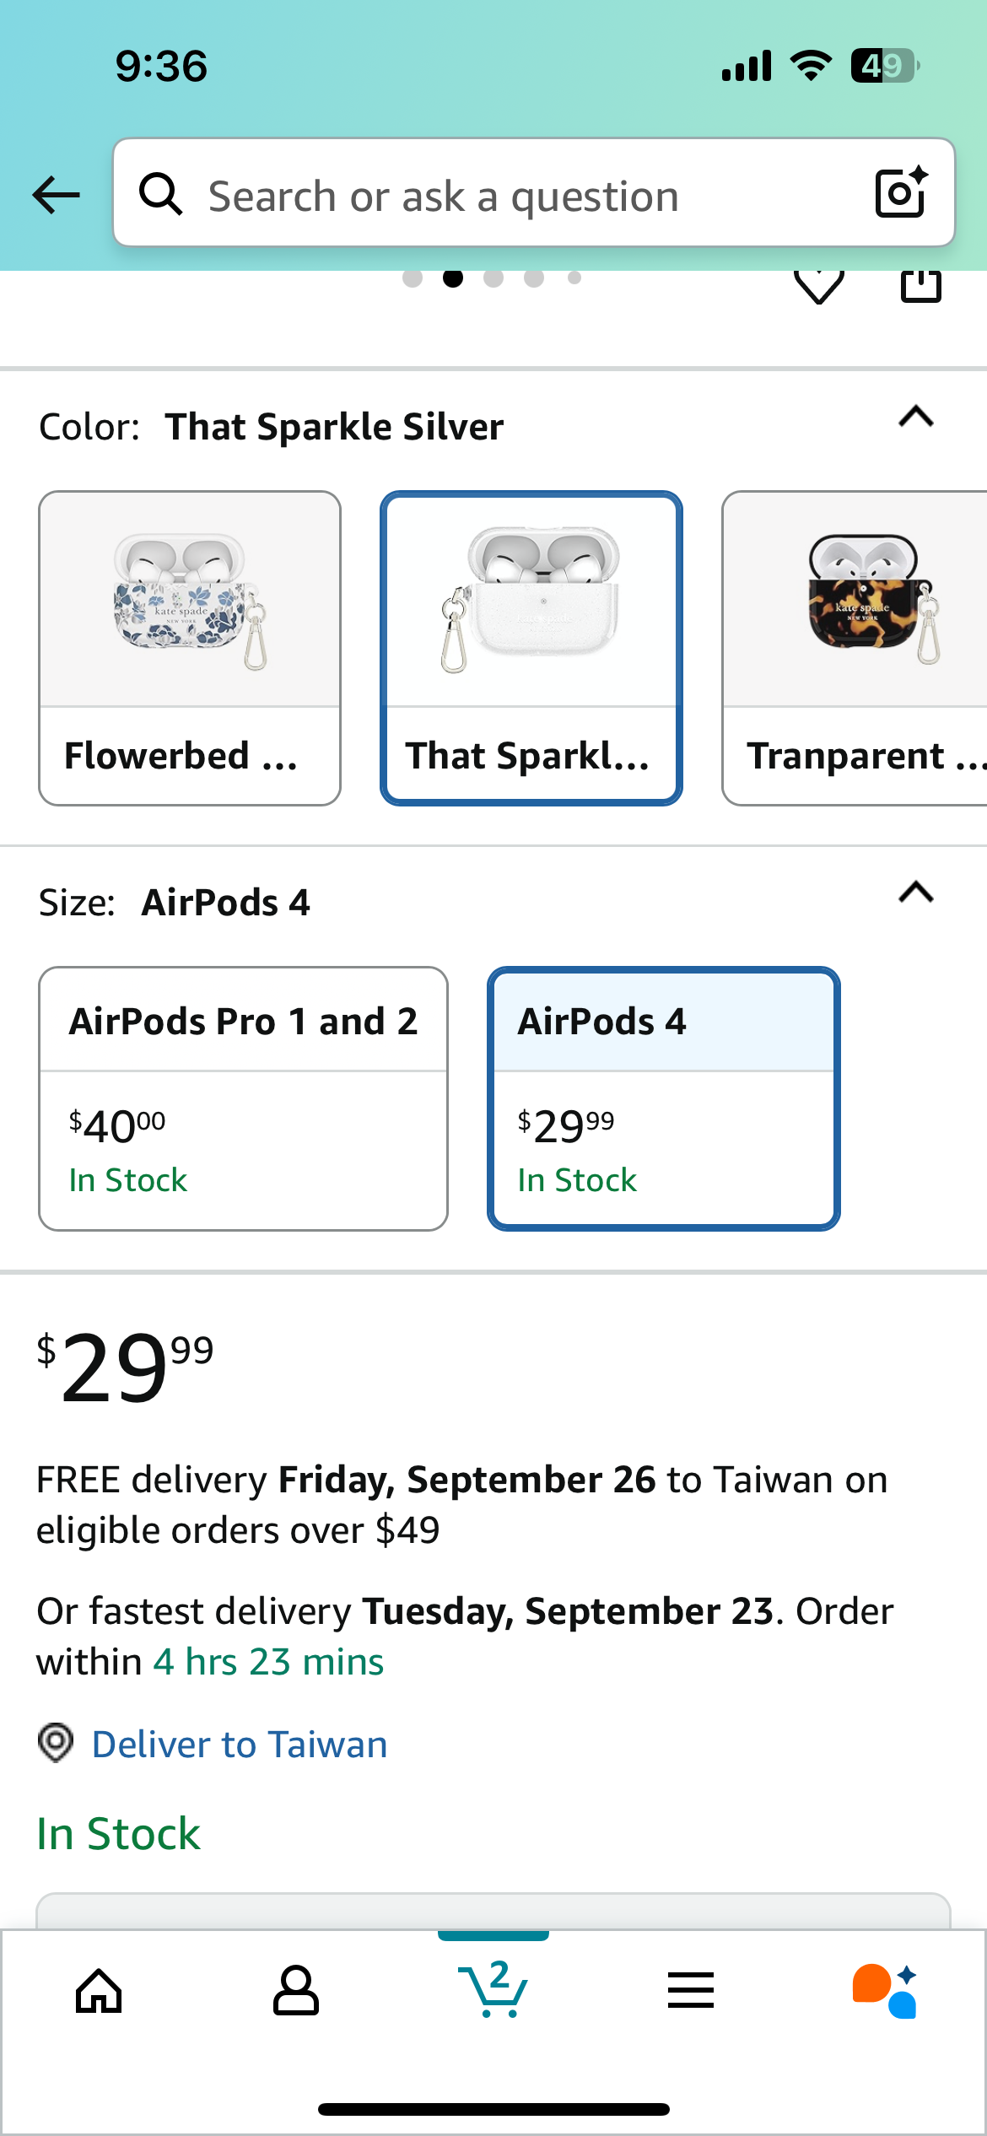Viewport: 987px width, 2136px height.
Task: Tap the back arrow icon
Action: point(56,195)
